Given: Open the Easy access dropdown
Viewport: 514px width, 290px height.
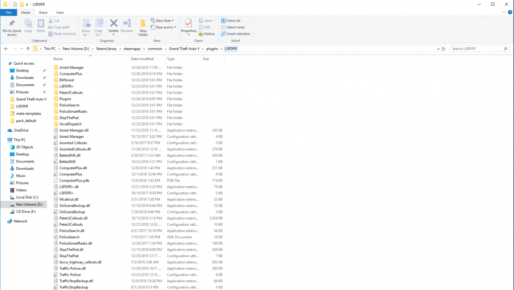Looking at the screenshot, I should (166, 27).
